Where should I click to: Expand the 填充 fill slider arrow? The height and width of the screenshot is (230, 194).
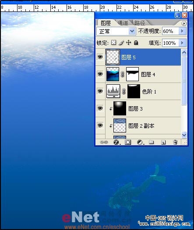182,43
